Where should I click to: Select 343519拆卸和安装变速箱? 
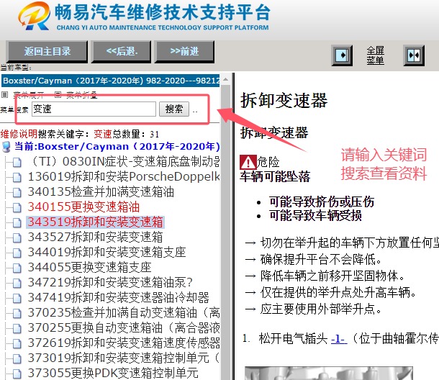coord(95,222)
